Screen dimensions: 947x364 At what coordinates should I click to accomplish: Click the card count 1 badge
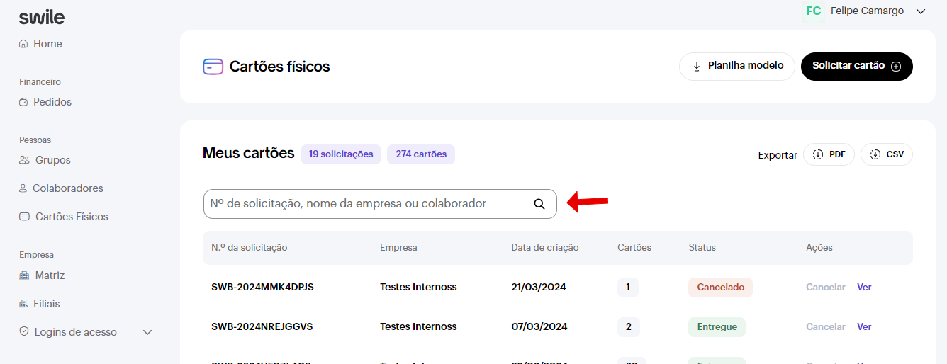pyautogui.click(x=628, y=288)
